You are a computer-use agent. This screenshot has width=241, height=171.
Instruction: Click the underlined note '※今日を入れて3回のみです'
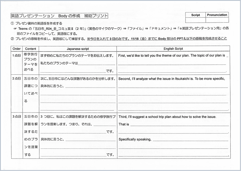tap(108, 39)
